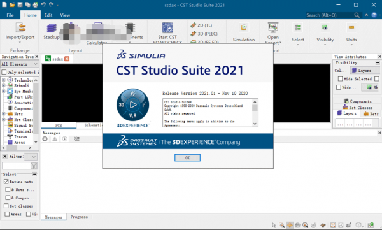Viewport: 382px width, 230px height.
Task: Close the Navigation Tree panel
Action: (x=37, y=57)
